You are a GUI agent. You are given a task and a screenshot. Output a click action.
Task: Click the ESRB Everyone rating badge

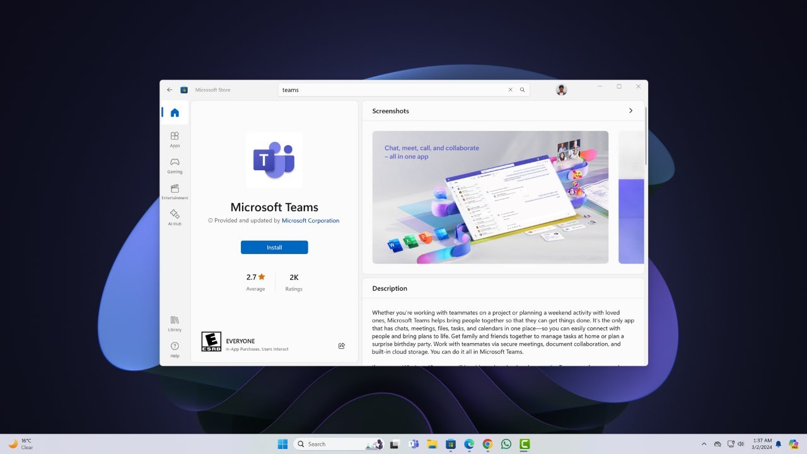pyautogui.click(x=211, y=342)
